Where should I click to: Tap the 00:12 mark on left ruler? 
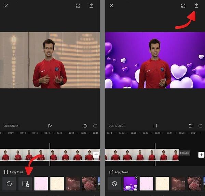[47, 133]
